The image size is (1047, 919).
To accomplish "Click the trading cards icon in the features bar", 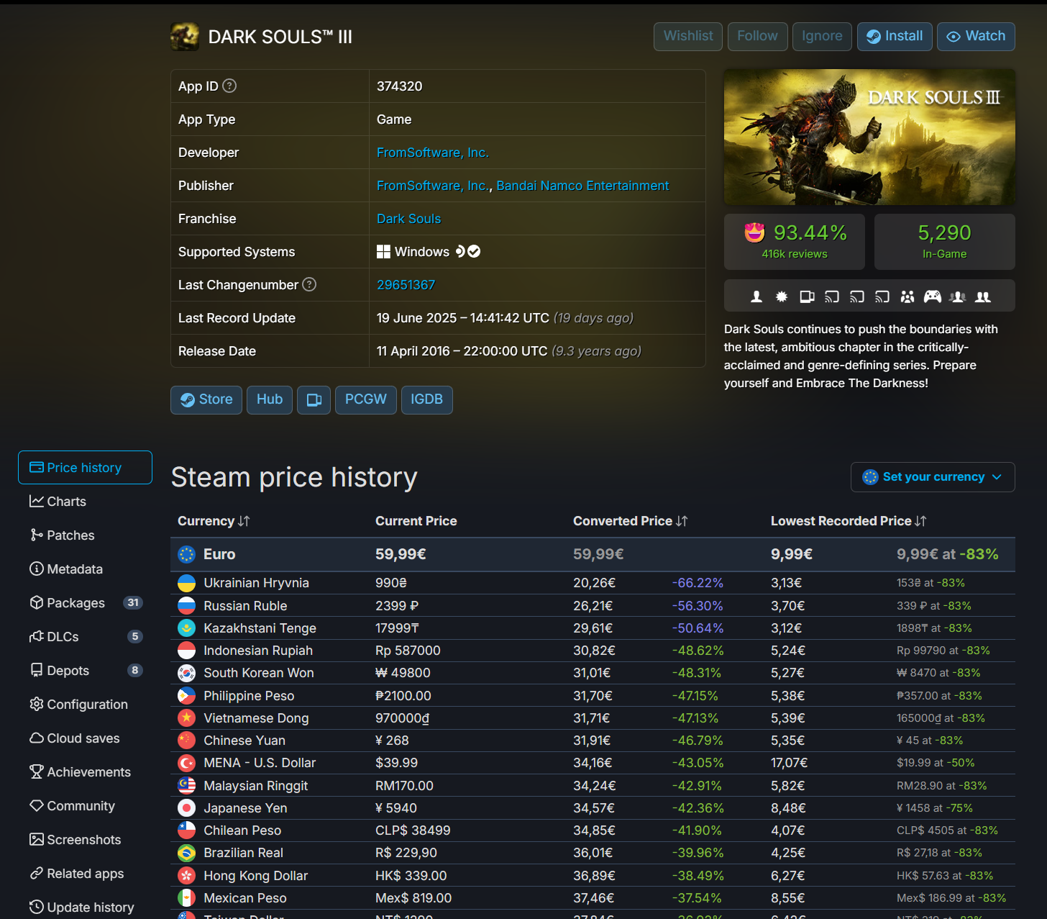I will [807, 296].
